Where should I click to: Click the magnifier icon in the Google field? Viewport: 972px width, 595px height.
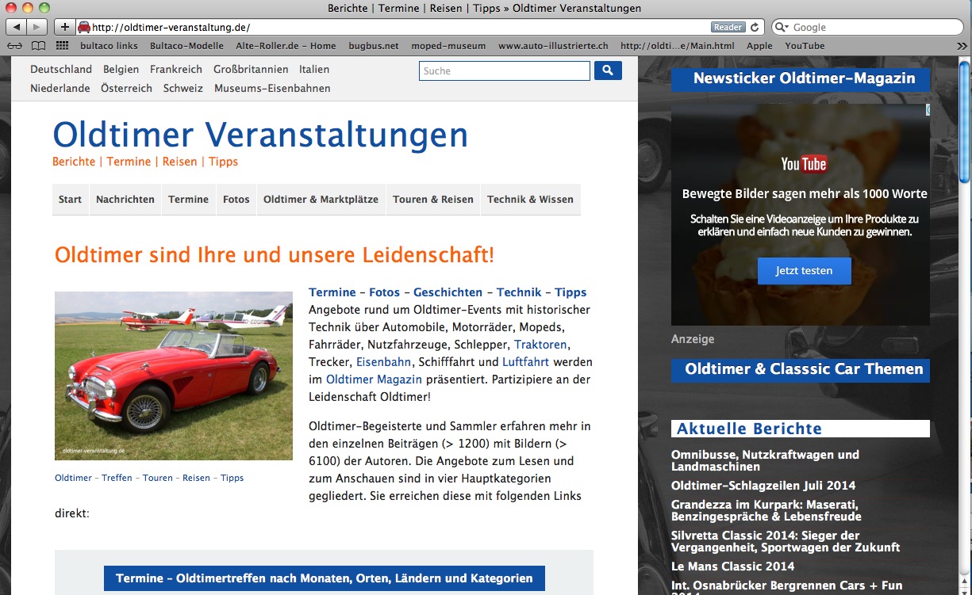click(x=782, y=27)
